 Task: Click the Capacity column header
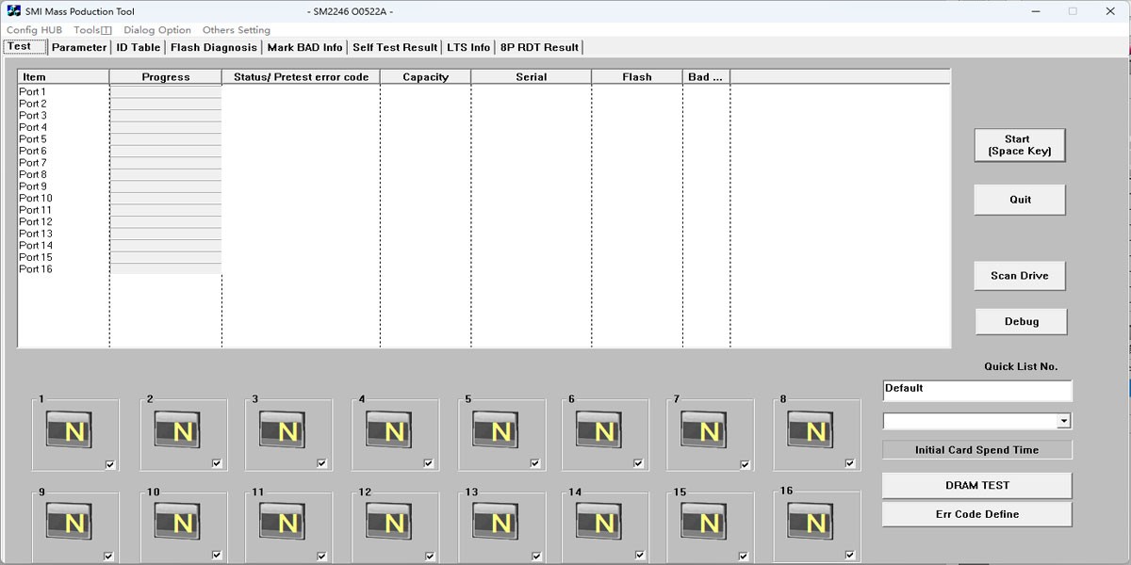point(426,77)
